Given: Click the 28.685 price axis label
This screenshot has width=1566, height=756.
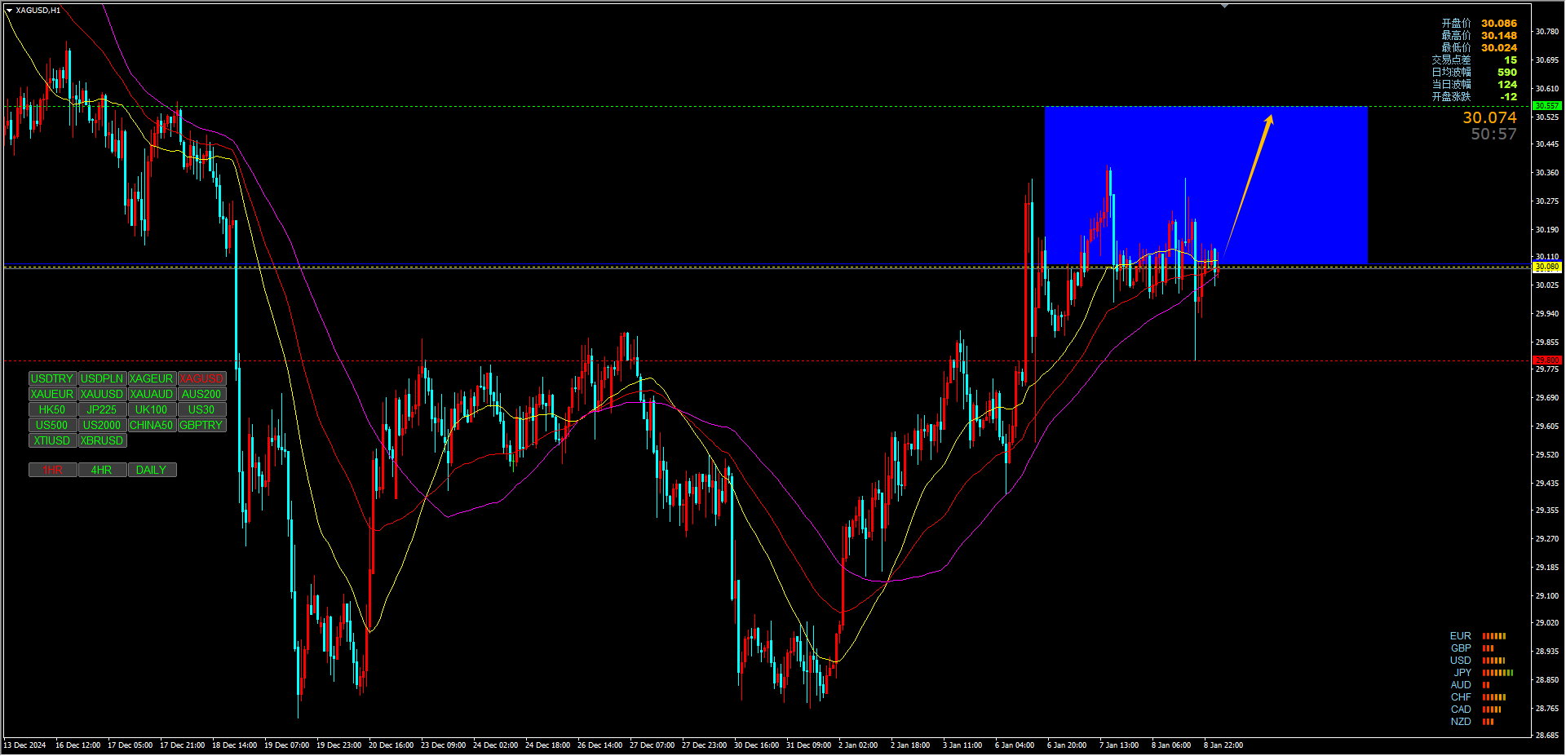Looking at the screenshot, I should coord(1547,736).
